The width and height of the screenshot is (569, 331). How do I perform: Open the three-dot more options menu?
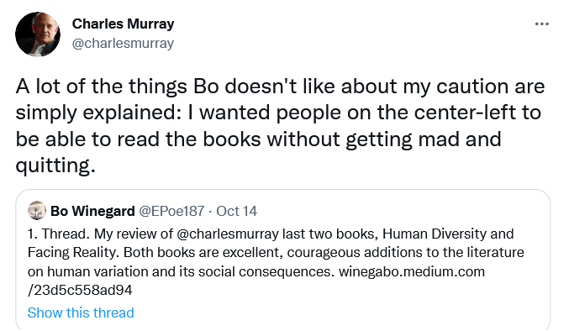(542, 24)
